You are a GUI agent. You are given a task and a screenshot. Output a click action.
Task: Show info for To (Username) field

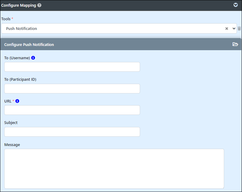pos(33,58)
